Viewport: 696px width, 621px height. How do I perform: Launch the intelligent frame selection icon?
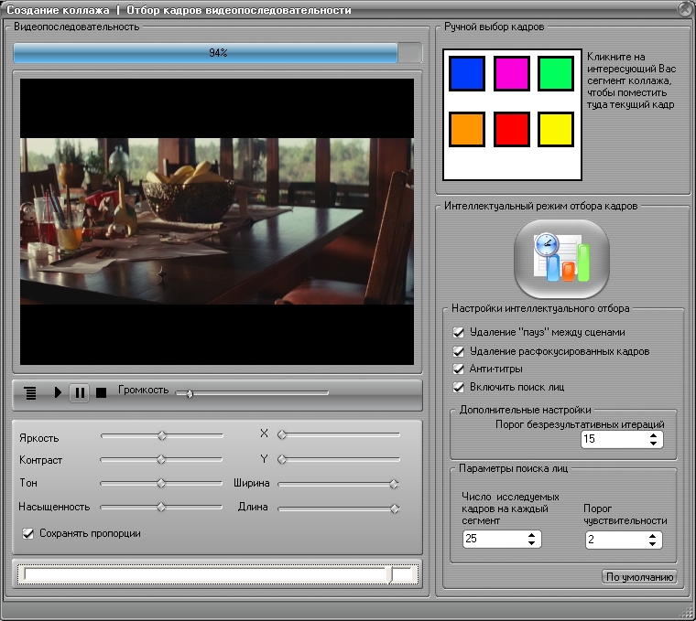pyautogui.click(x=561, y=259)
